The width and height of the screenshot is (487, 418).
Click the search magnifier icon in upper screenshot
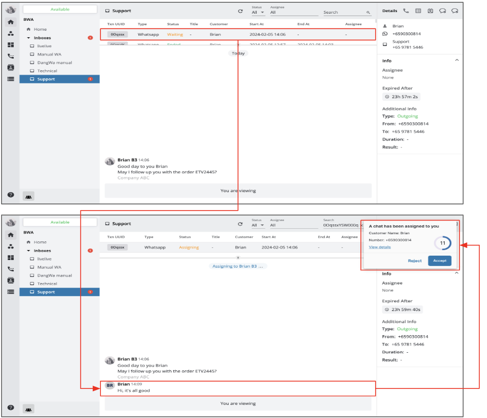pyautogui.click(x=368, y=13)
